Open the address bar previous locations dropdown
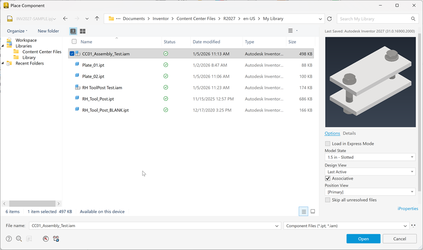The height and width of the screenshot is (250, 423). pyautogui.click(x=320, y=19)
